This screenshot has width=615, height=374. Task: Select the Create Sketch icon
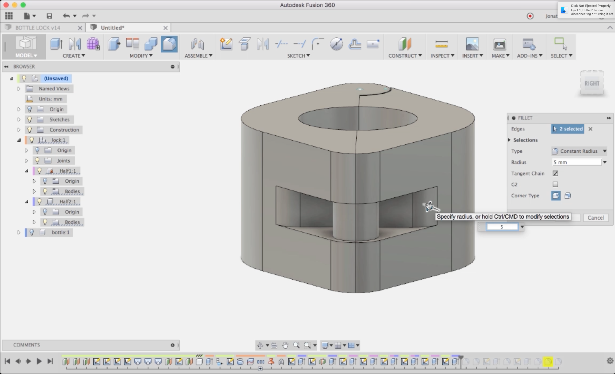(x=226, y=44)
